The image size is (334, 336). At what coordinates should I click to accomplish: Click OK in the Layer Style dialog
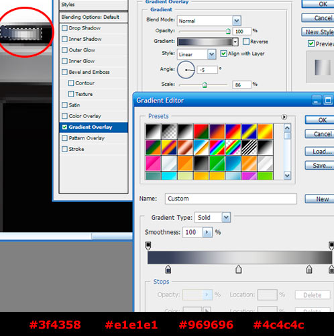(318, 4)
